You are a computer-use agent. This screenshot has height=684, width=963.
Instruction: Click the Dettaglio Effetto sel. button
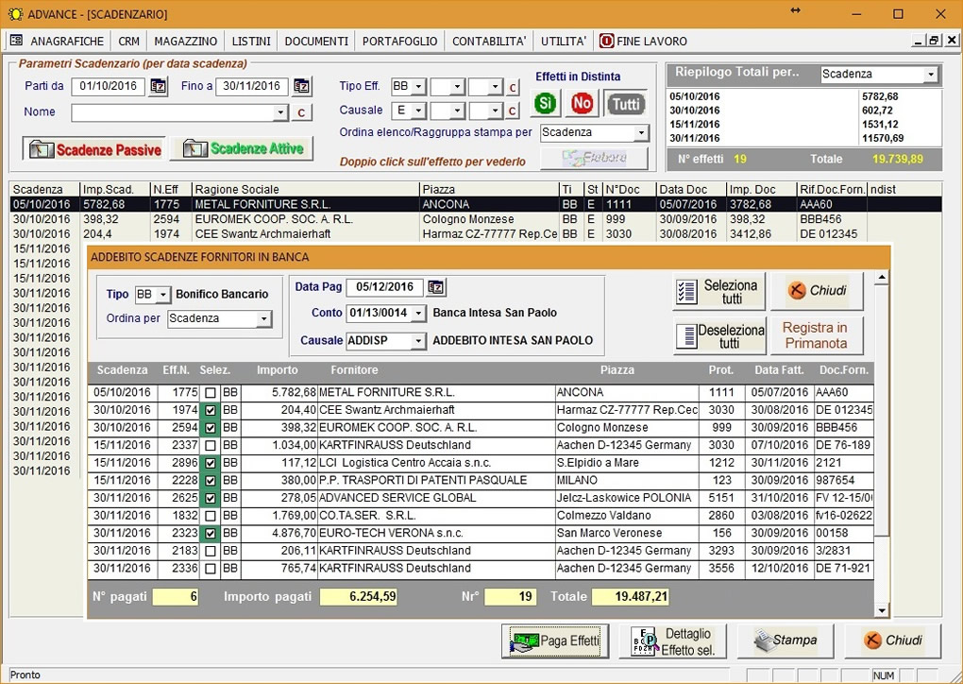click(672, 641)
